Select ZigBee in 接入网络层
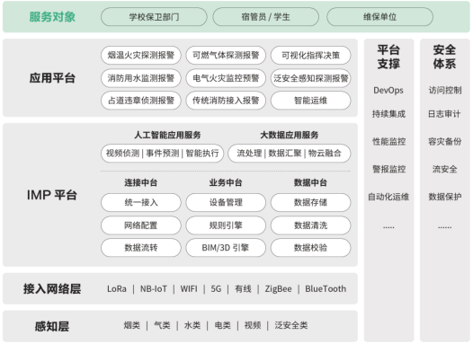The height and width of the screenshot is (344, 473). (278, 289)
